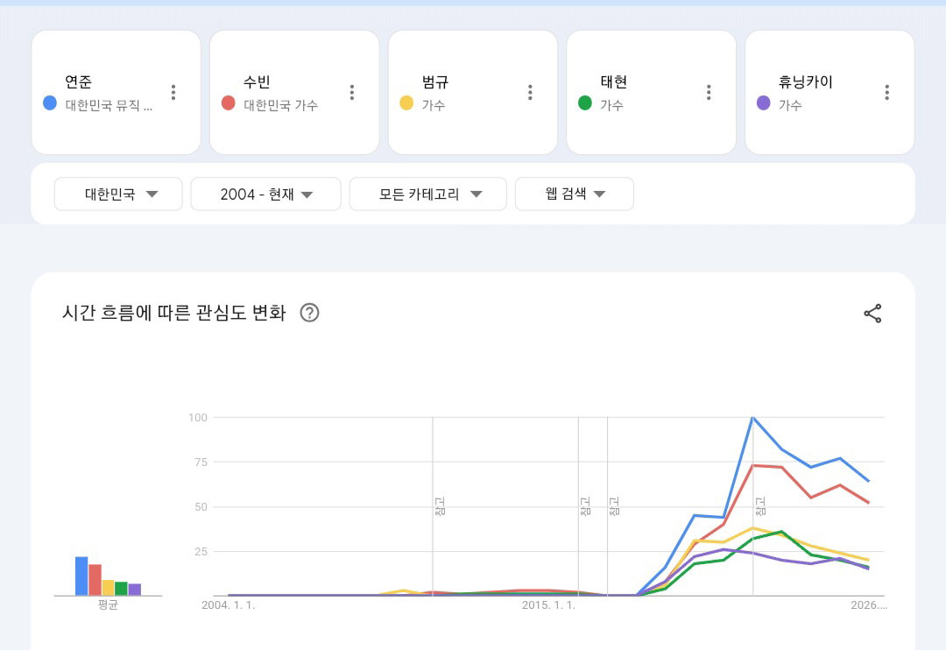This screenshot has width=946, height=650.
Task: Click the 참고 note marker near 2015
Action: 584,505
